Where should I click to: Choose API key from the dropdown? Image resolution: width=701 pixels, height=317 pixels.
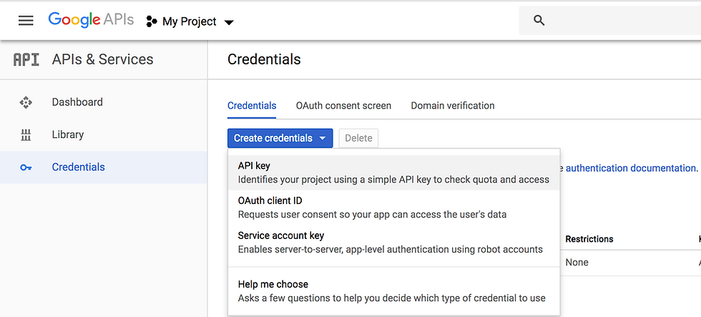coord(393,172)
